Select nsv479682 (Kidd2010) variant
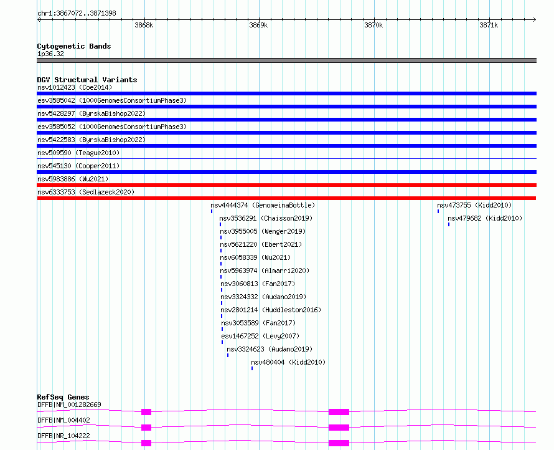This screenshot has height=450, width=554. pos(485,218)
